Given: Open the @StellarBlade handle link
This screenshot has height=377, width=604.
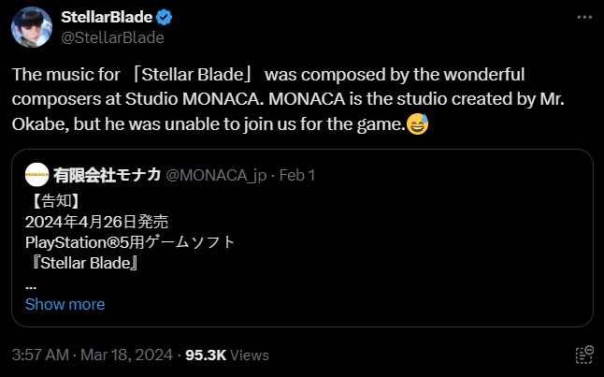Looking at the screenshot, I should click(x=111, y=37).
